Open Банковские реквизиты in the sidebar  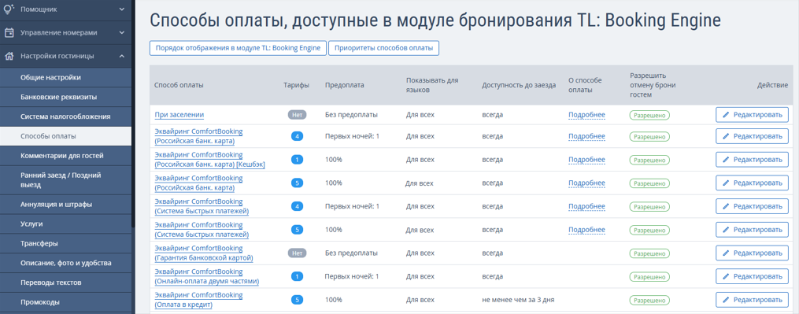pyautogui.click(x=65, y=97)
